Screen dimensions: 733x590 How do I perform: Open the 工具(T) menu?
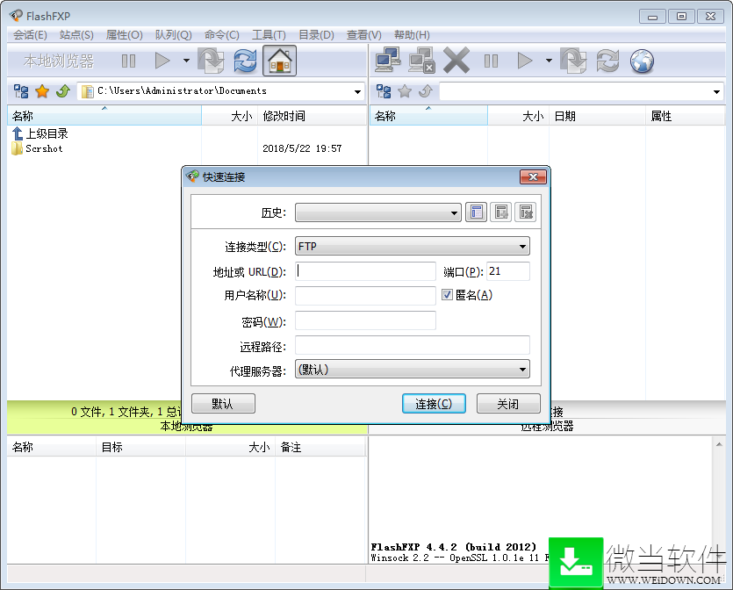click(269, 35)
